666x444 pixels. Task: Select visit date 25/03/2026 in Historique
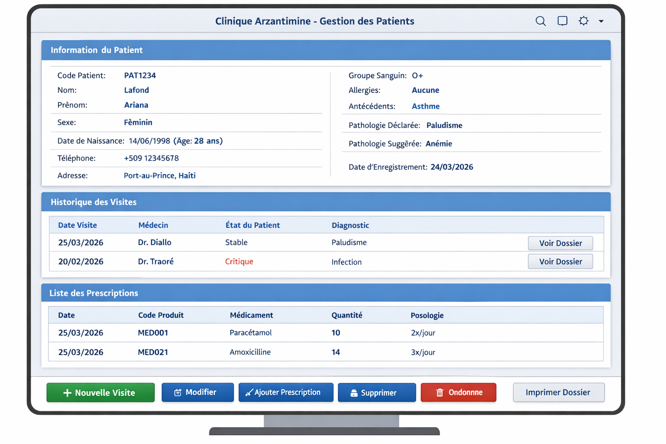[x=81, y=242]
